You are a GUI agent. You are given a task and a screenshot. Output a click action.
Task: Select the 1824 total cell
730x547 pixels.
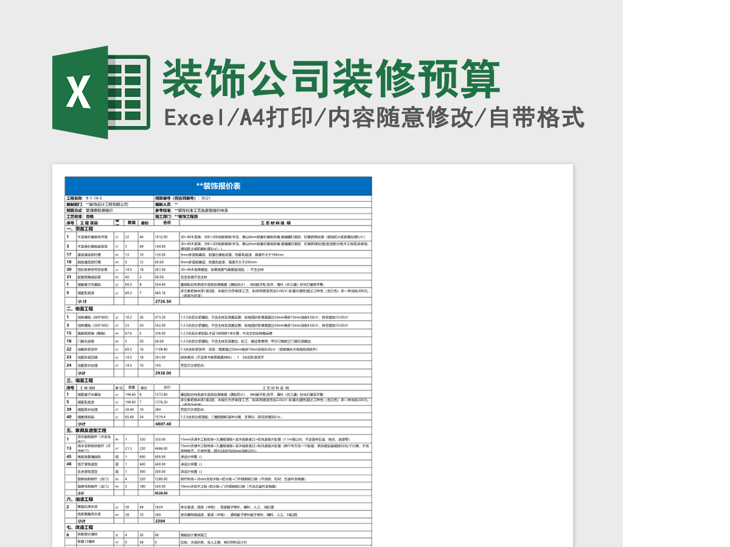click(x=166, y=506)
